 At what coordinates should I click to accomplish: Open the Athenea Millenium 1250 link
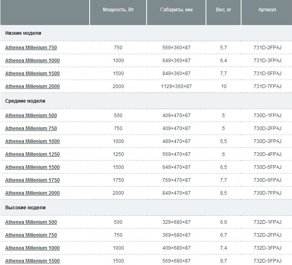tap(32, 154)
